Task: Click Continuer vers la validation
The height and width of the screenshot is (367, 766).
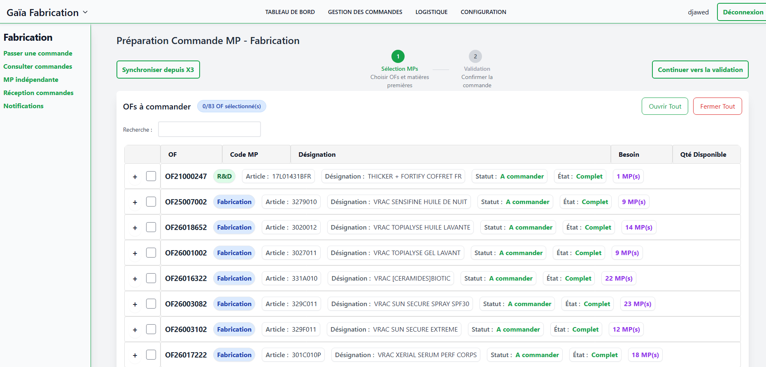Action: [700, 70]
